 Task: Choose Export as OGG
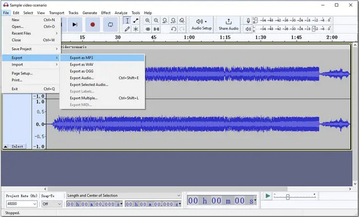[103, 71]
